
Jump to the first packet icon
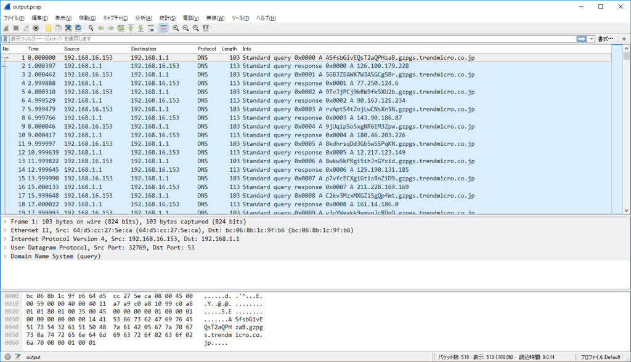click(x=131, y=28)
